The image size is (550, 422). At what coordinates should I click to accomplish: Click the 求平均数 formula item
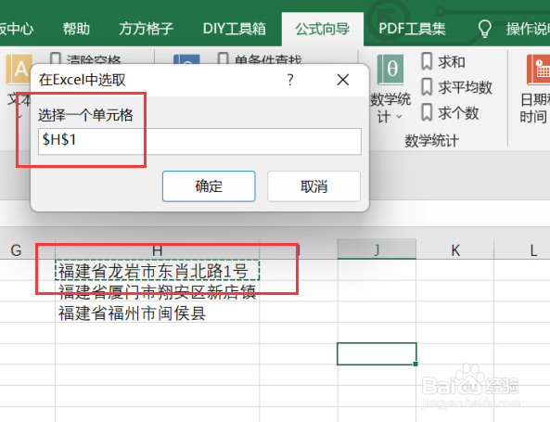click(456, 87)
